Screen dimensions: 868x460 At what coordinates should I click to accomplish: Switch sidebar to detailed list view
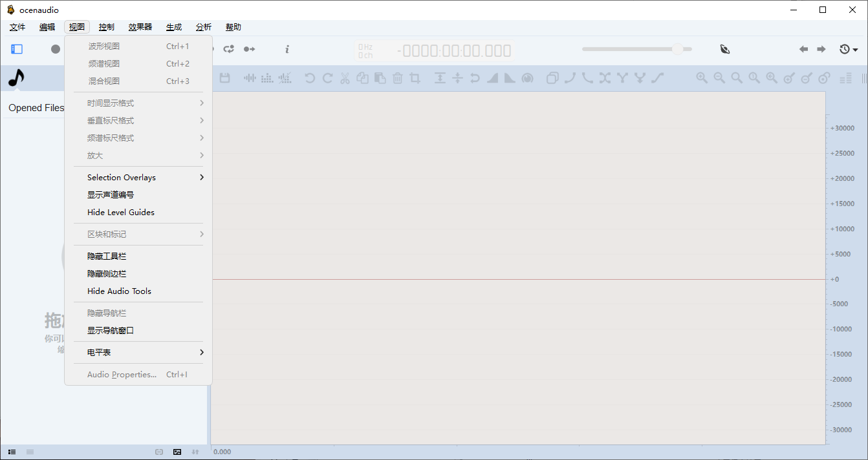click(x=12, y=452)
